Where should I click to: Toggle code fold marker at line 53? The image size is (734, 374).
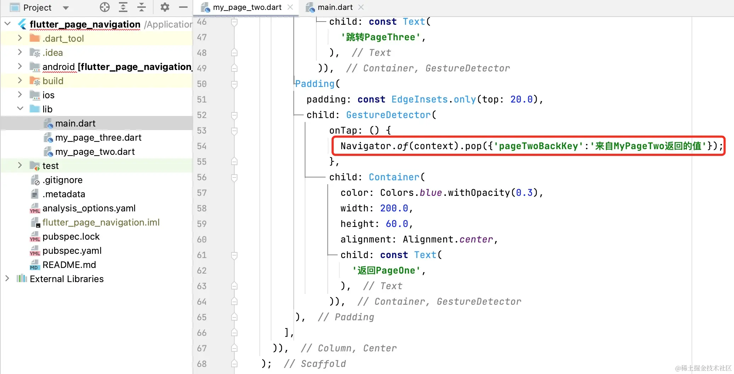point(234,131)
